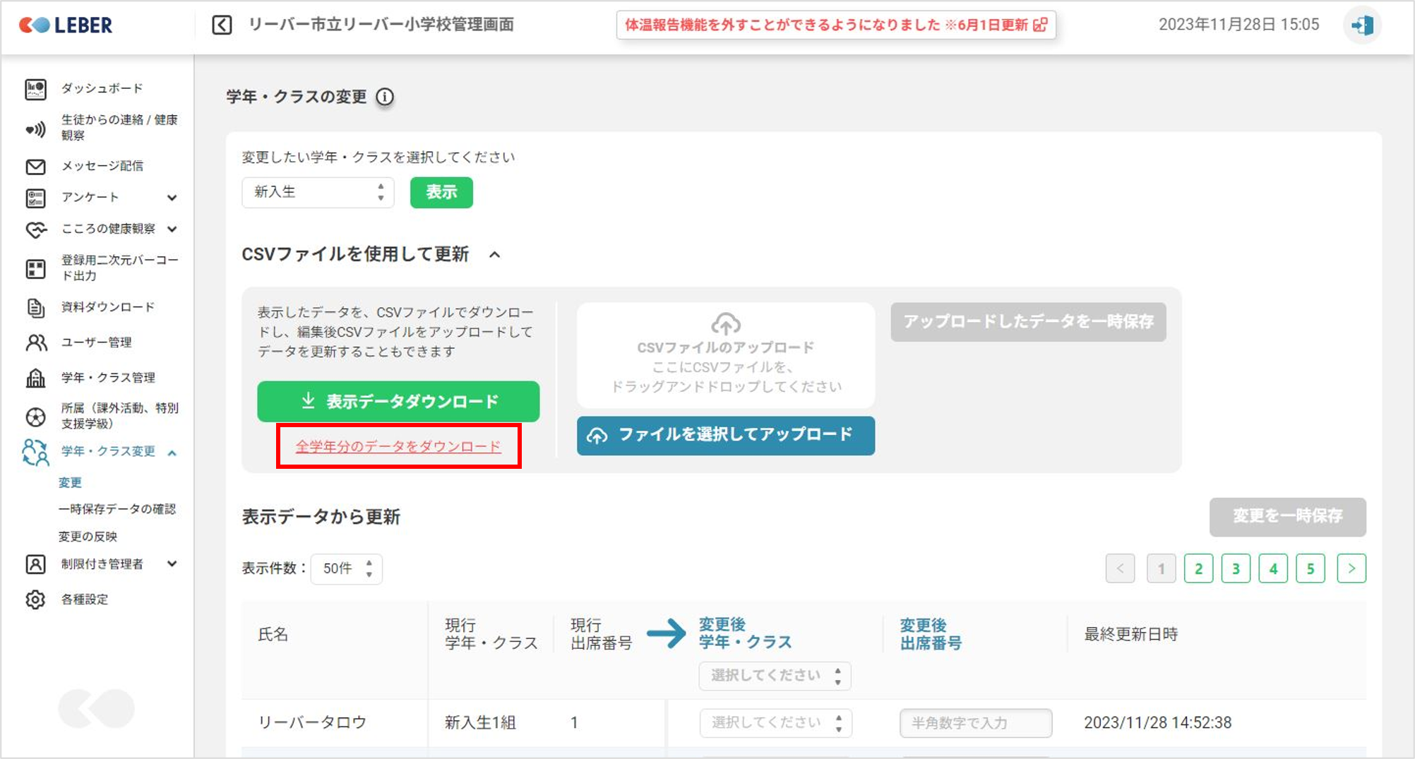
Task: Collapse the CSVファイルを使用して更新 section
Action: (x=495, y=255)
